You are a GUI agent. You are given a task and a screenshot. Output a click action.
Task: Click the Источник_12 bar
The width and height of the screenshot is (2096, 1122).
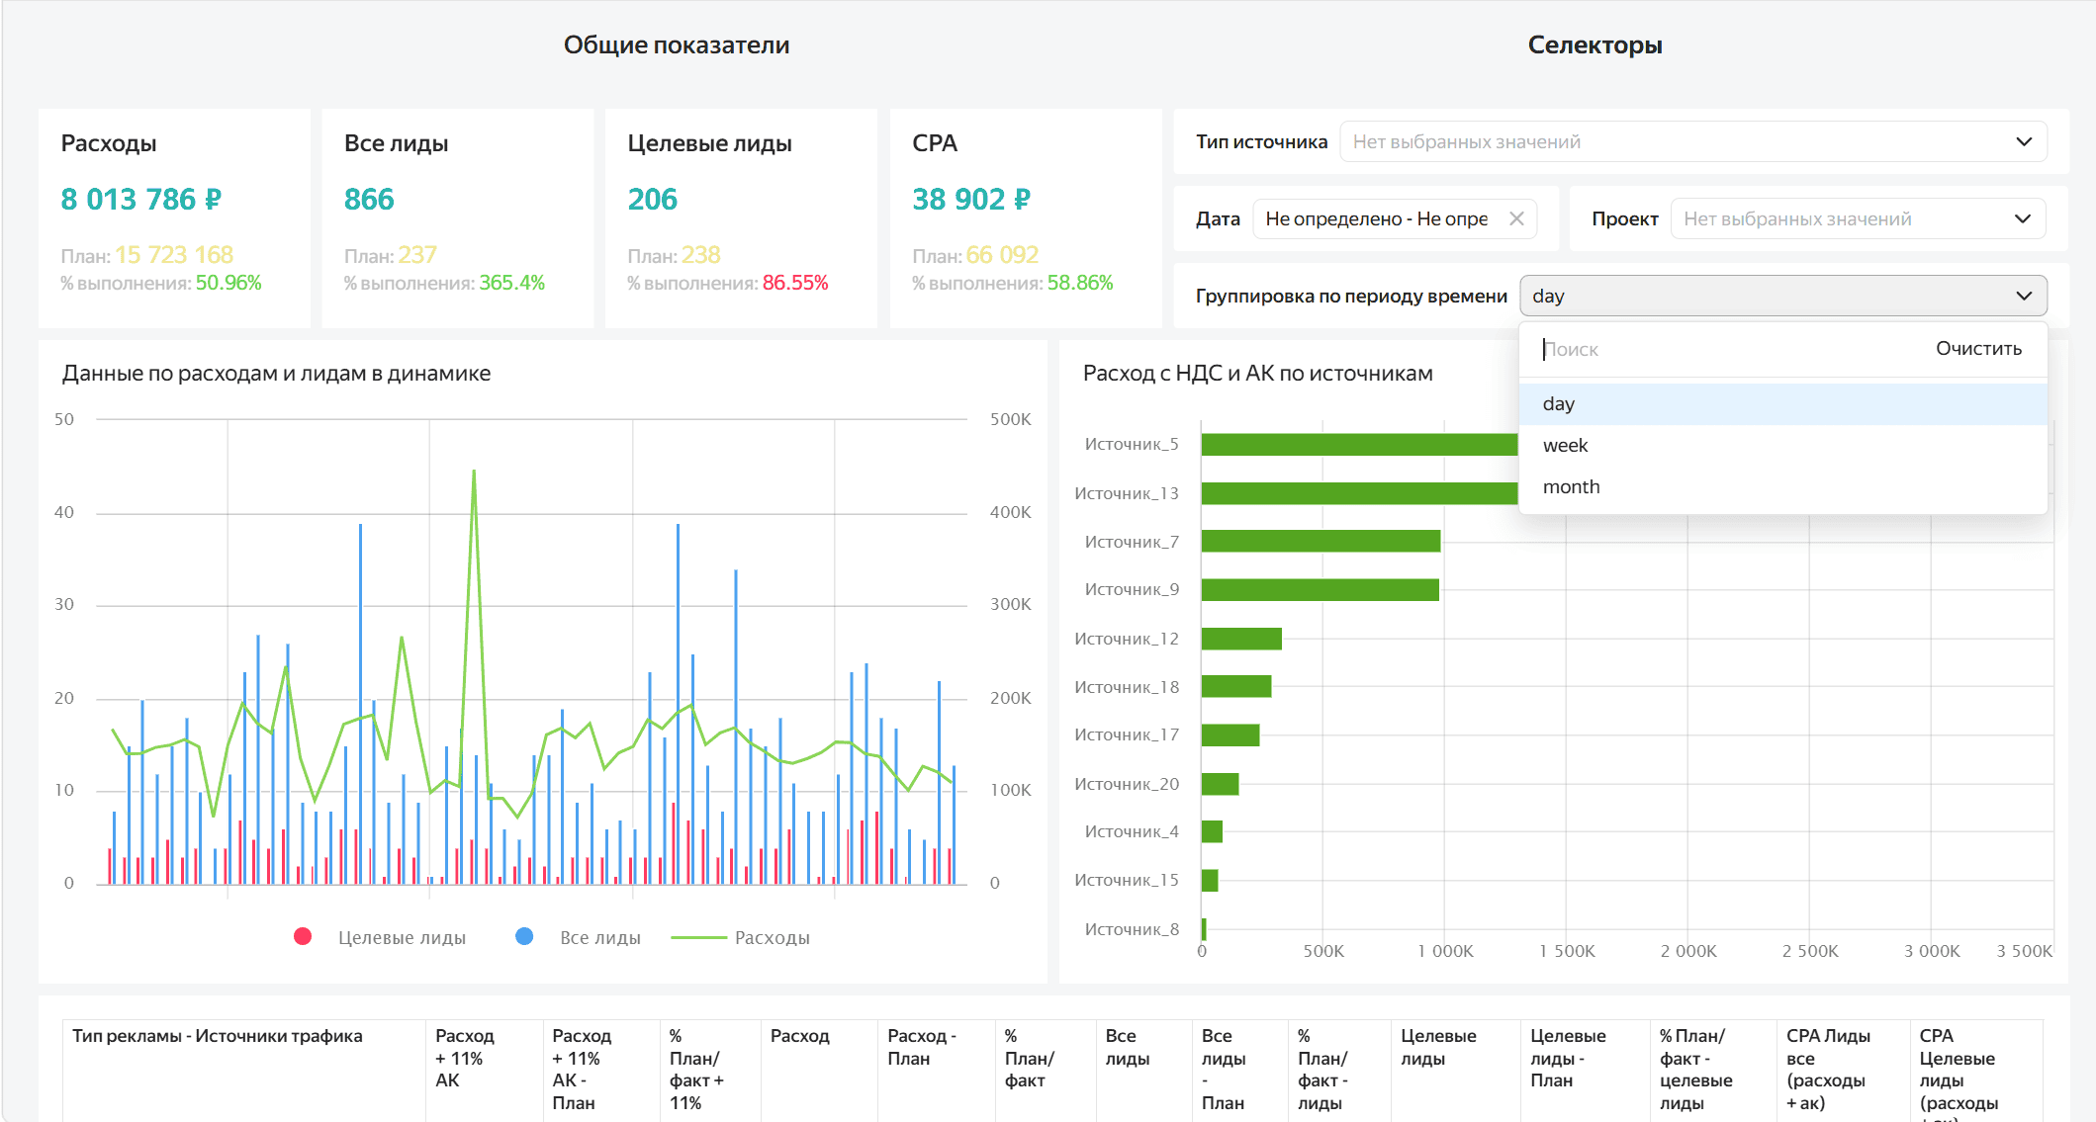(1241, 639)
